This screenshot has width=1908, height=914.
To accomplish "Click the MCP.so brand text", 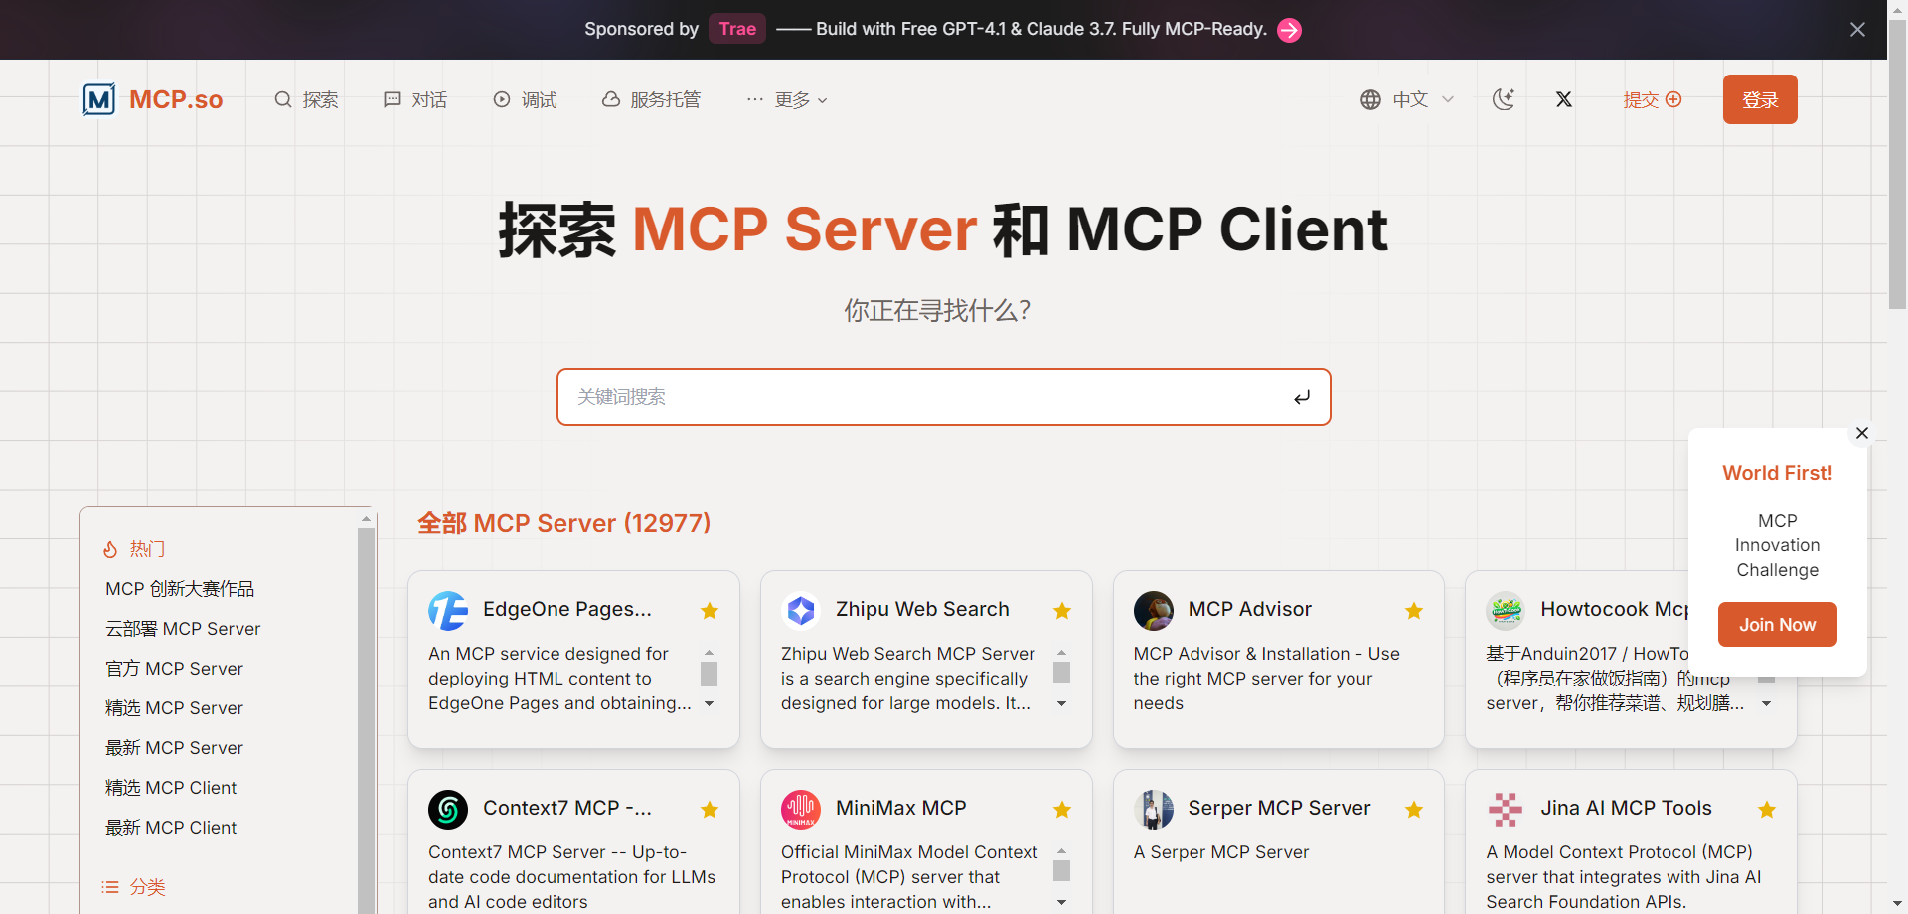I will pos(176,99).
